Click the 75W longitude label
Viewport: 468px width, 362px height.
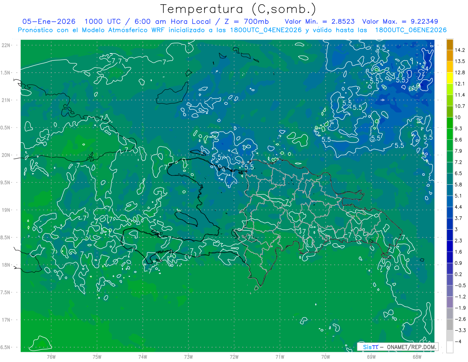coord(97,357)
